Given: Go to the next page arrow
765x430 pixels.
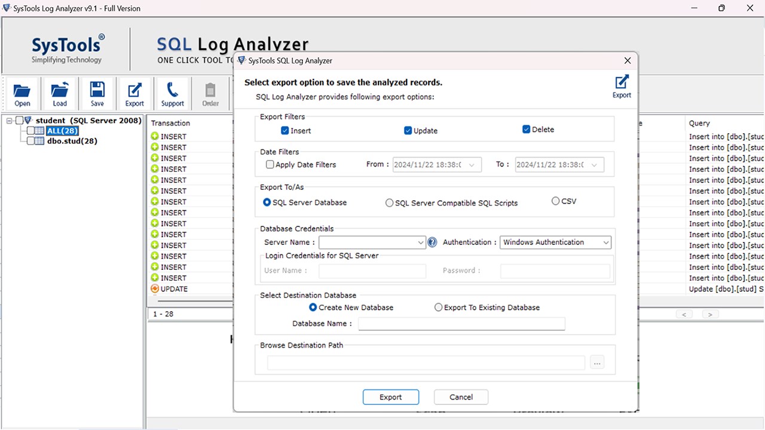Looking at the screenshot, I should [x=710, y=314].
